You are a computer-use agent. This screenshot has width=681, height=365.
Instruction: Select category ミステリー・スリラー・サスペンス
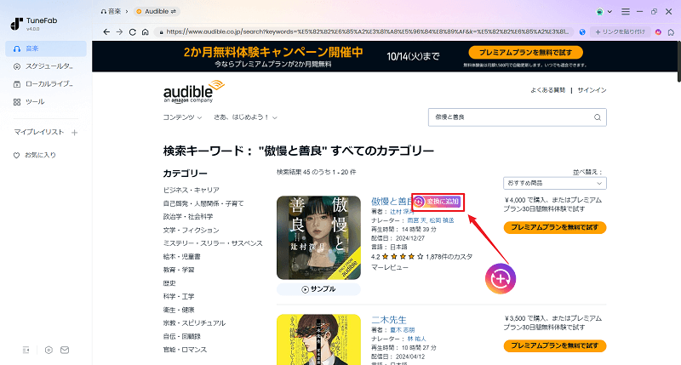213,243
